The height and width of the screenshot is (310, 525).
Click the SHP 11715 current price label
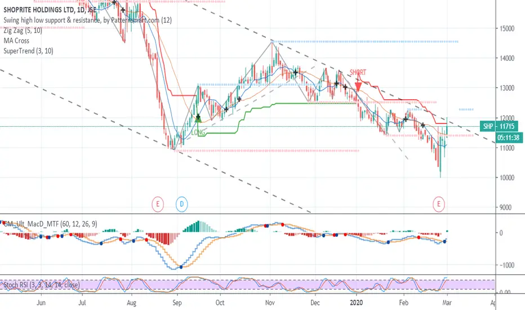click(x=499, y=126)
